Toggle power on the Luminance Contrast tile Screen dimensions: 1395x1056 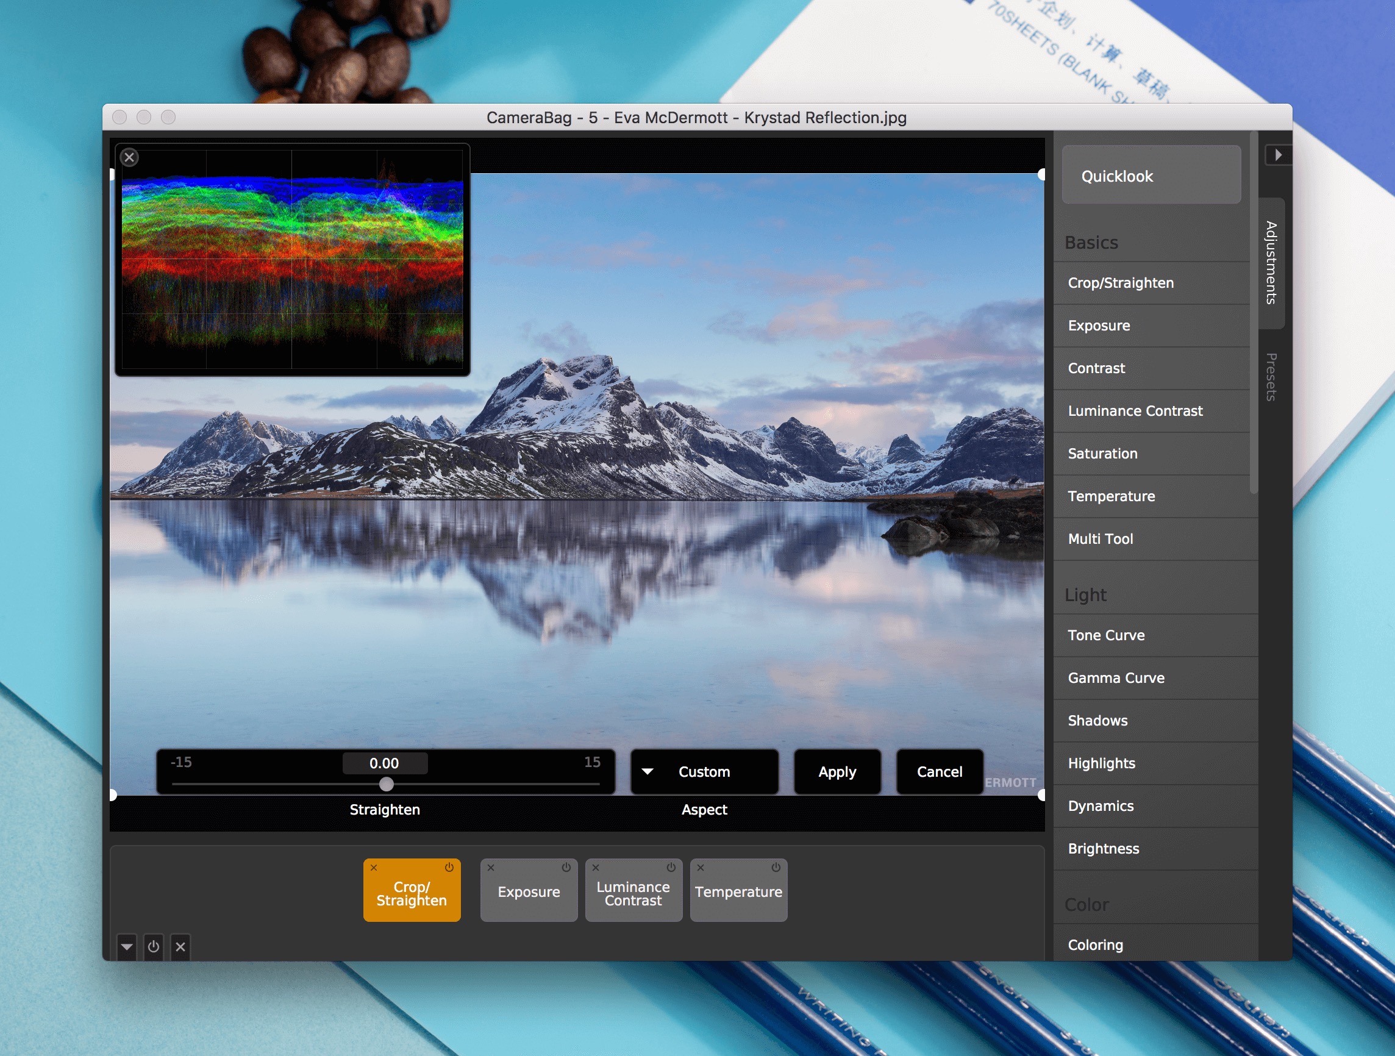671,868
